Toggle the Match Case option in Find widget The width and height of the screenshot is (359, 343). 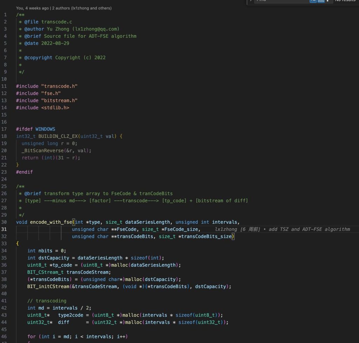pos(313,1)
